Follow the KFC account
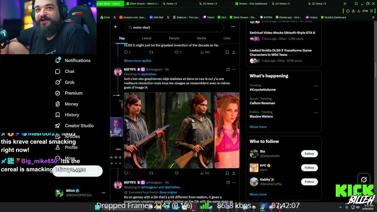This screenshot has width=377, height=212. pos(310,168)
